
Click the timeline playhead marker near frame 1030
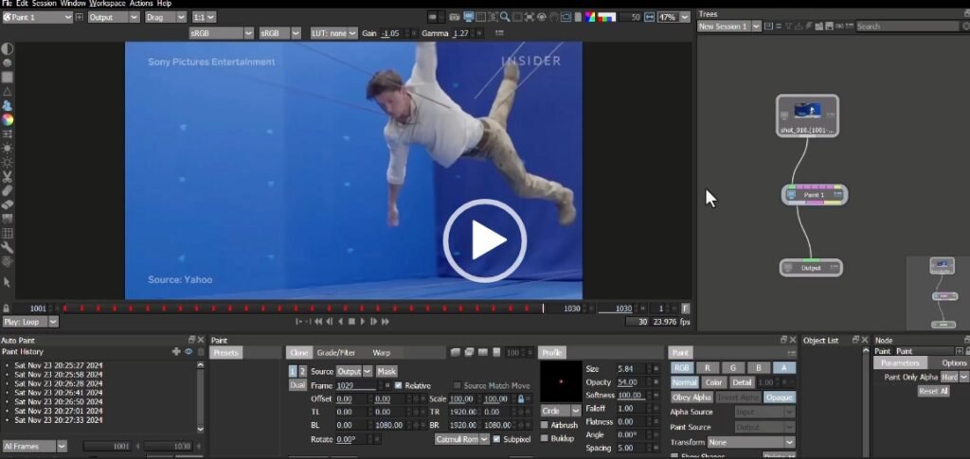[x=543, y=309]
